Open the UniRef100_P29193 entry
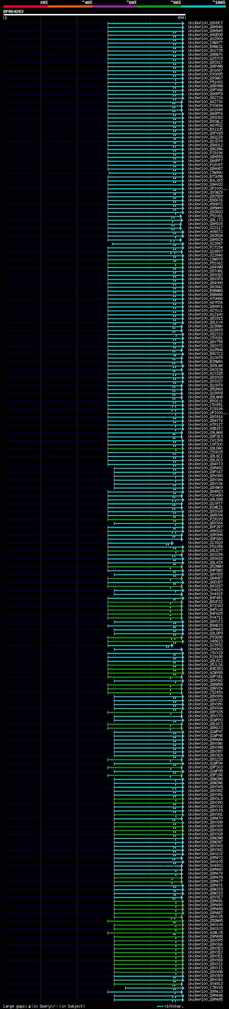This screenshot has height=1009, width=229. point(205,519)
